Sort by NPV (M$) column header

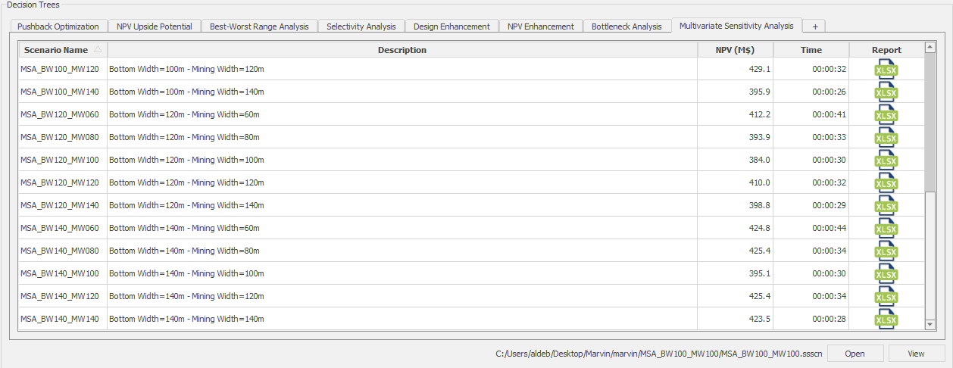pos(734,50)
